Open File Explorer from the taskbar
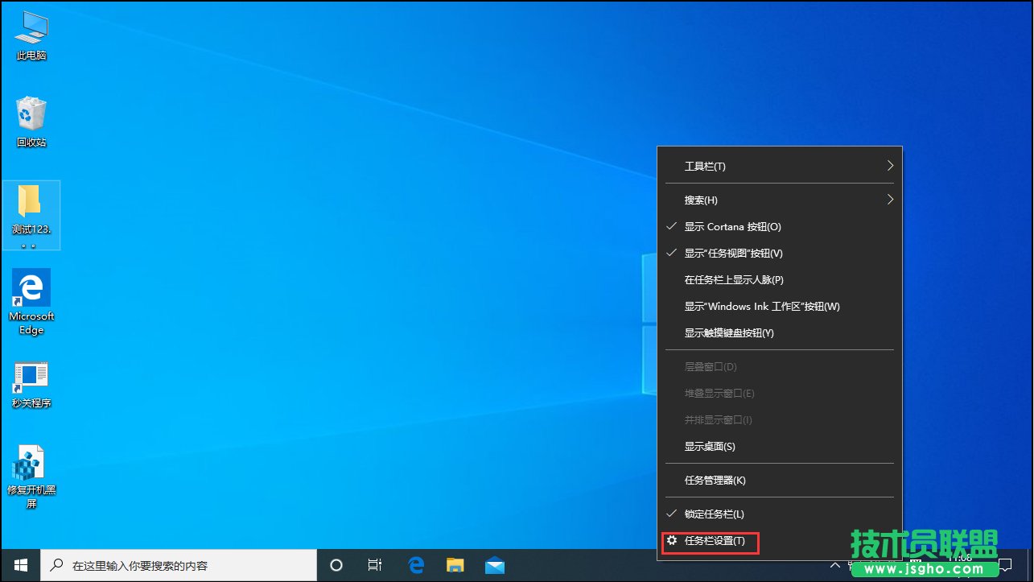Viewport: 1034px width, 582px height. (x=455, y=565)
